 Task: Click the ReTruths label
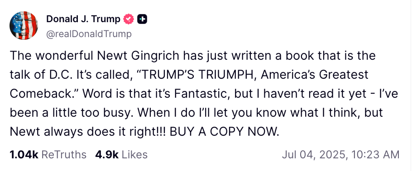click(x=64, y=155)
